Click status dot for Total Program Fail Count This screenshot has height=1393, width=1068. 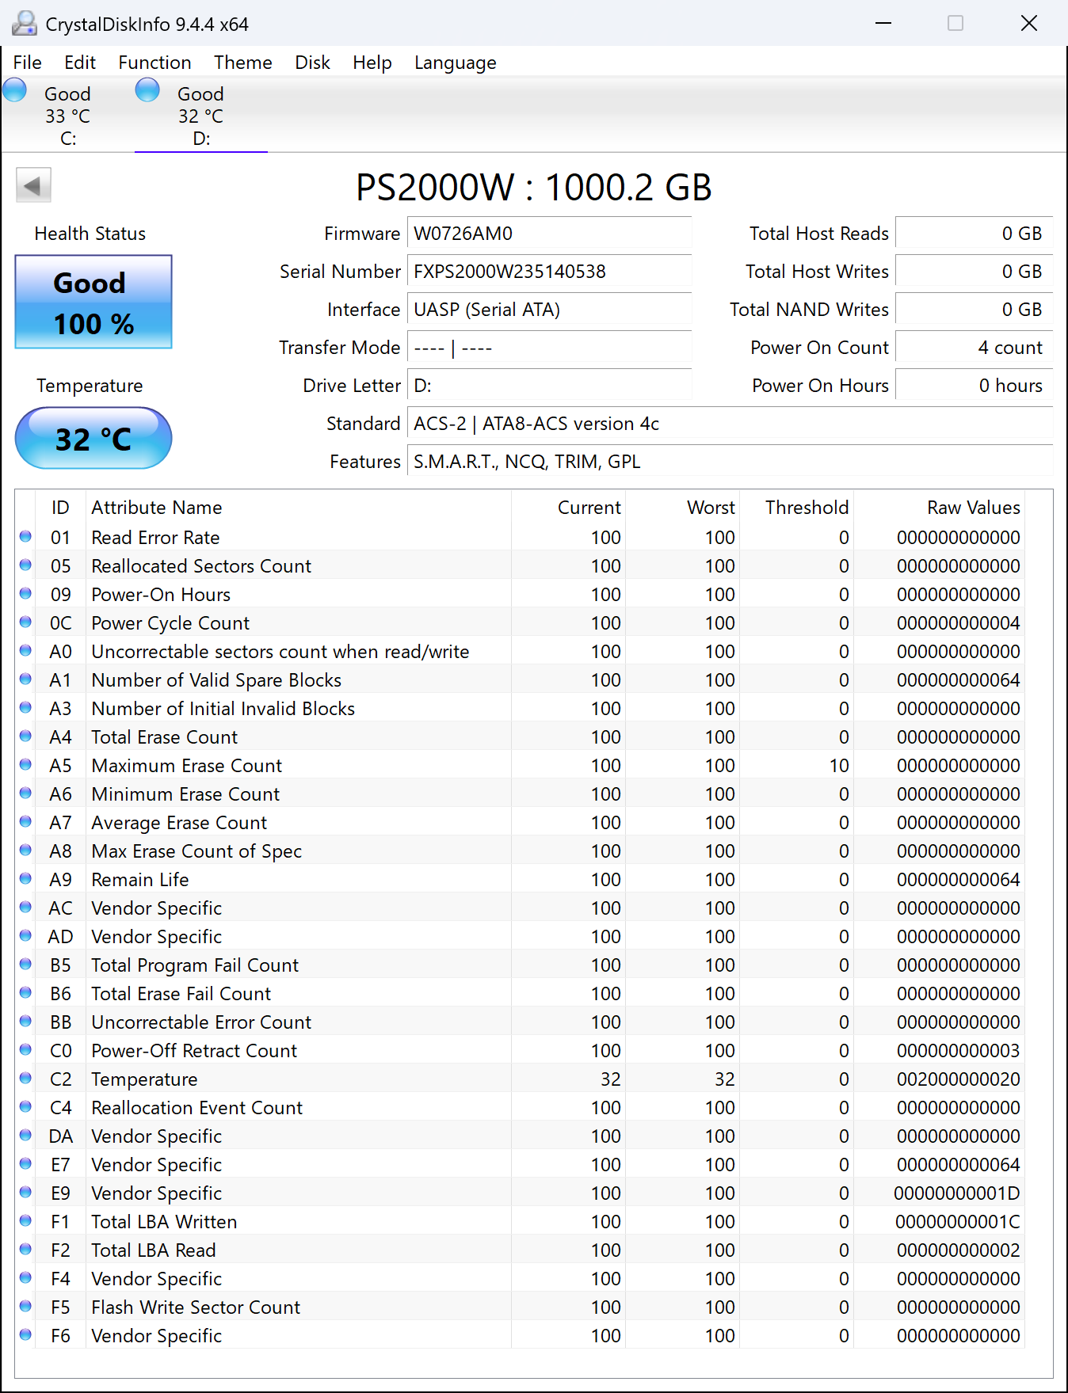(25, 965)
